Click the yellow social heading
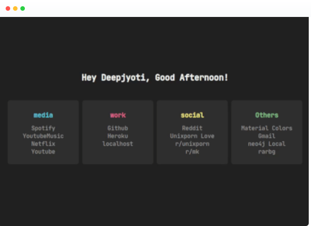Image resolution: width=311 pixels, height=226 pixels. pos(192,115)
